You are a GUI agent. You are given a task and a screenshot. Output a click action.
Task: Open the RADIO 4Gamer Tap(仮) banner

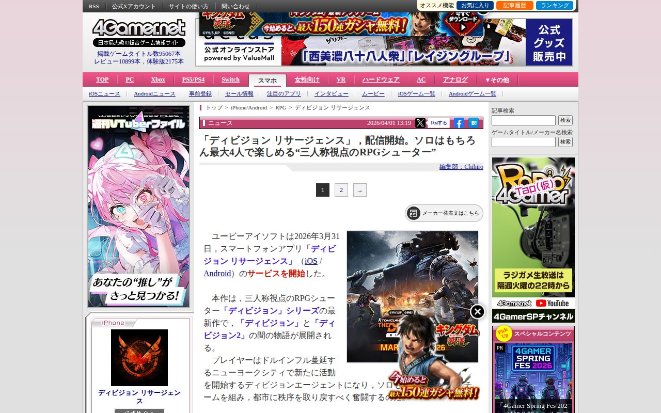click(x=533, y=240)
